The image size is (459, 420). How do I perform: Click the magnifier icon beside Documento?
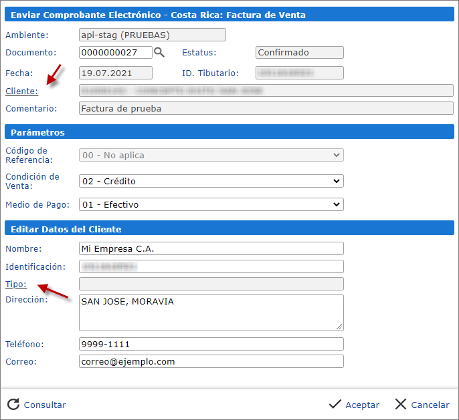159,52
